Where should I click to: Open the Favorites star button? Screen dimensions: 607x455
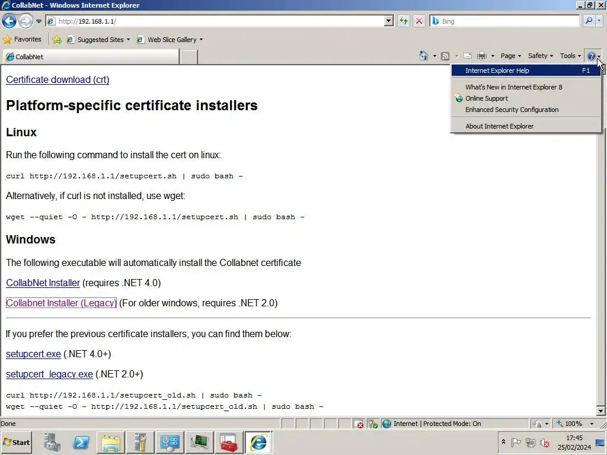(22, 40)
